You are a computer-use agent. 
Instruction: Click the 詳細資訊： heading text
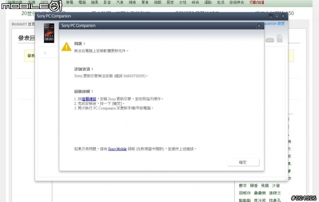point(84,69)
